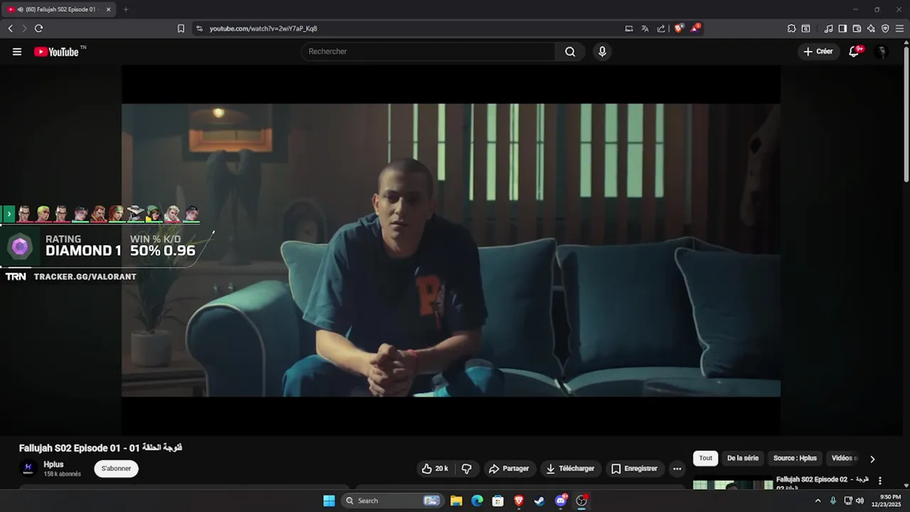
Task: Click the Windows taskbar Search box
Action: [392, 501]
